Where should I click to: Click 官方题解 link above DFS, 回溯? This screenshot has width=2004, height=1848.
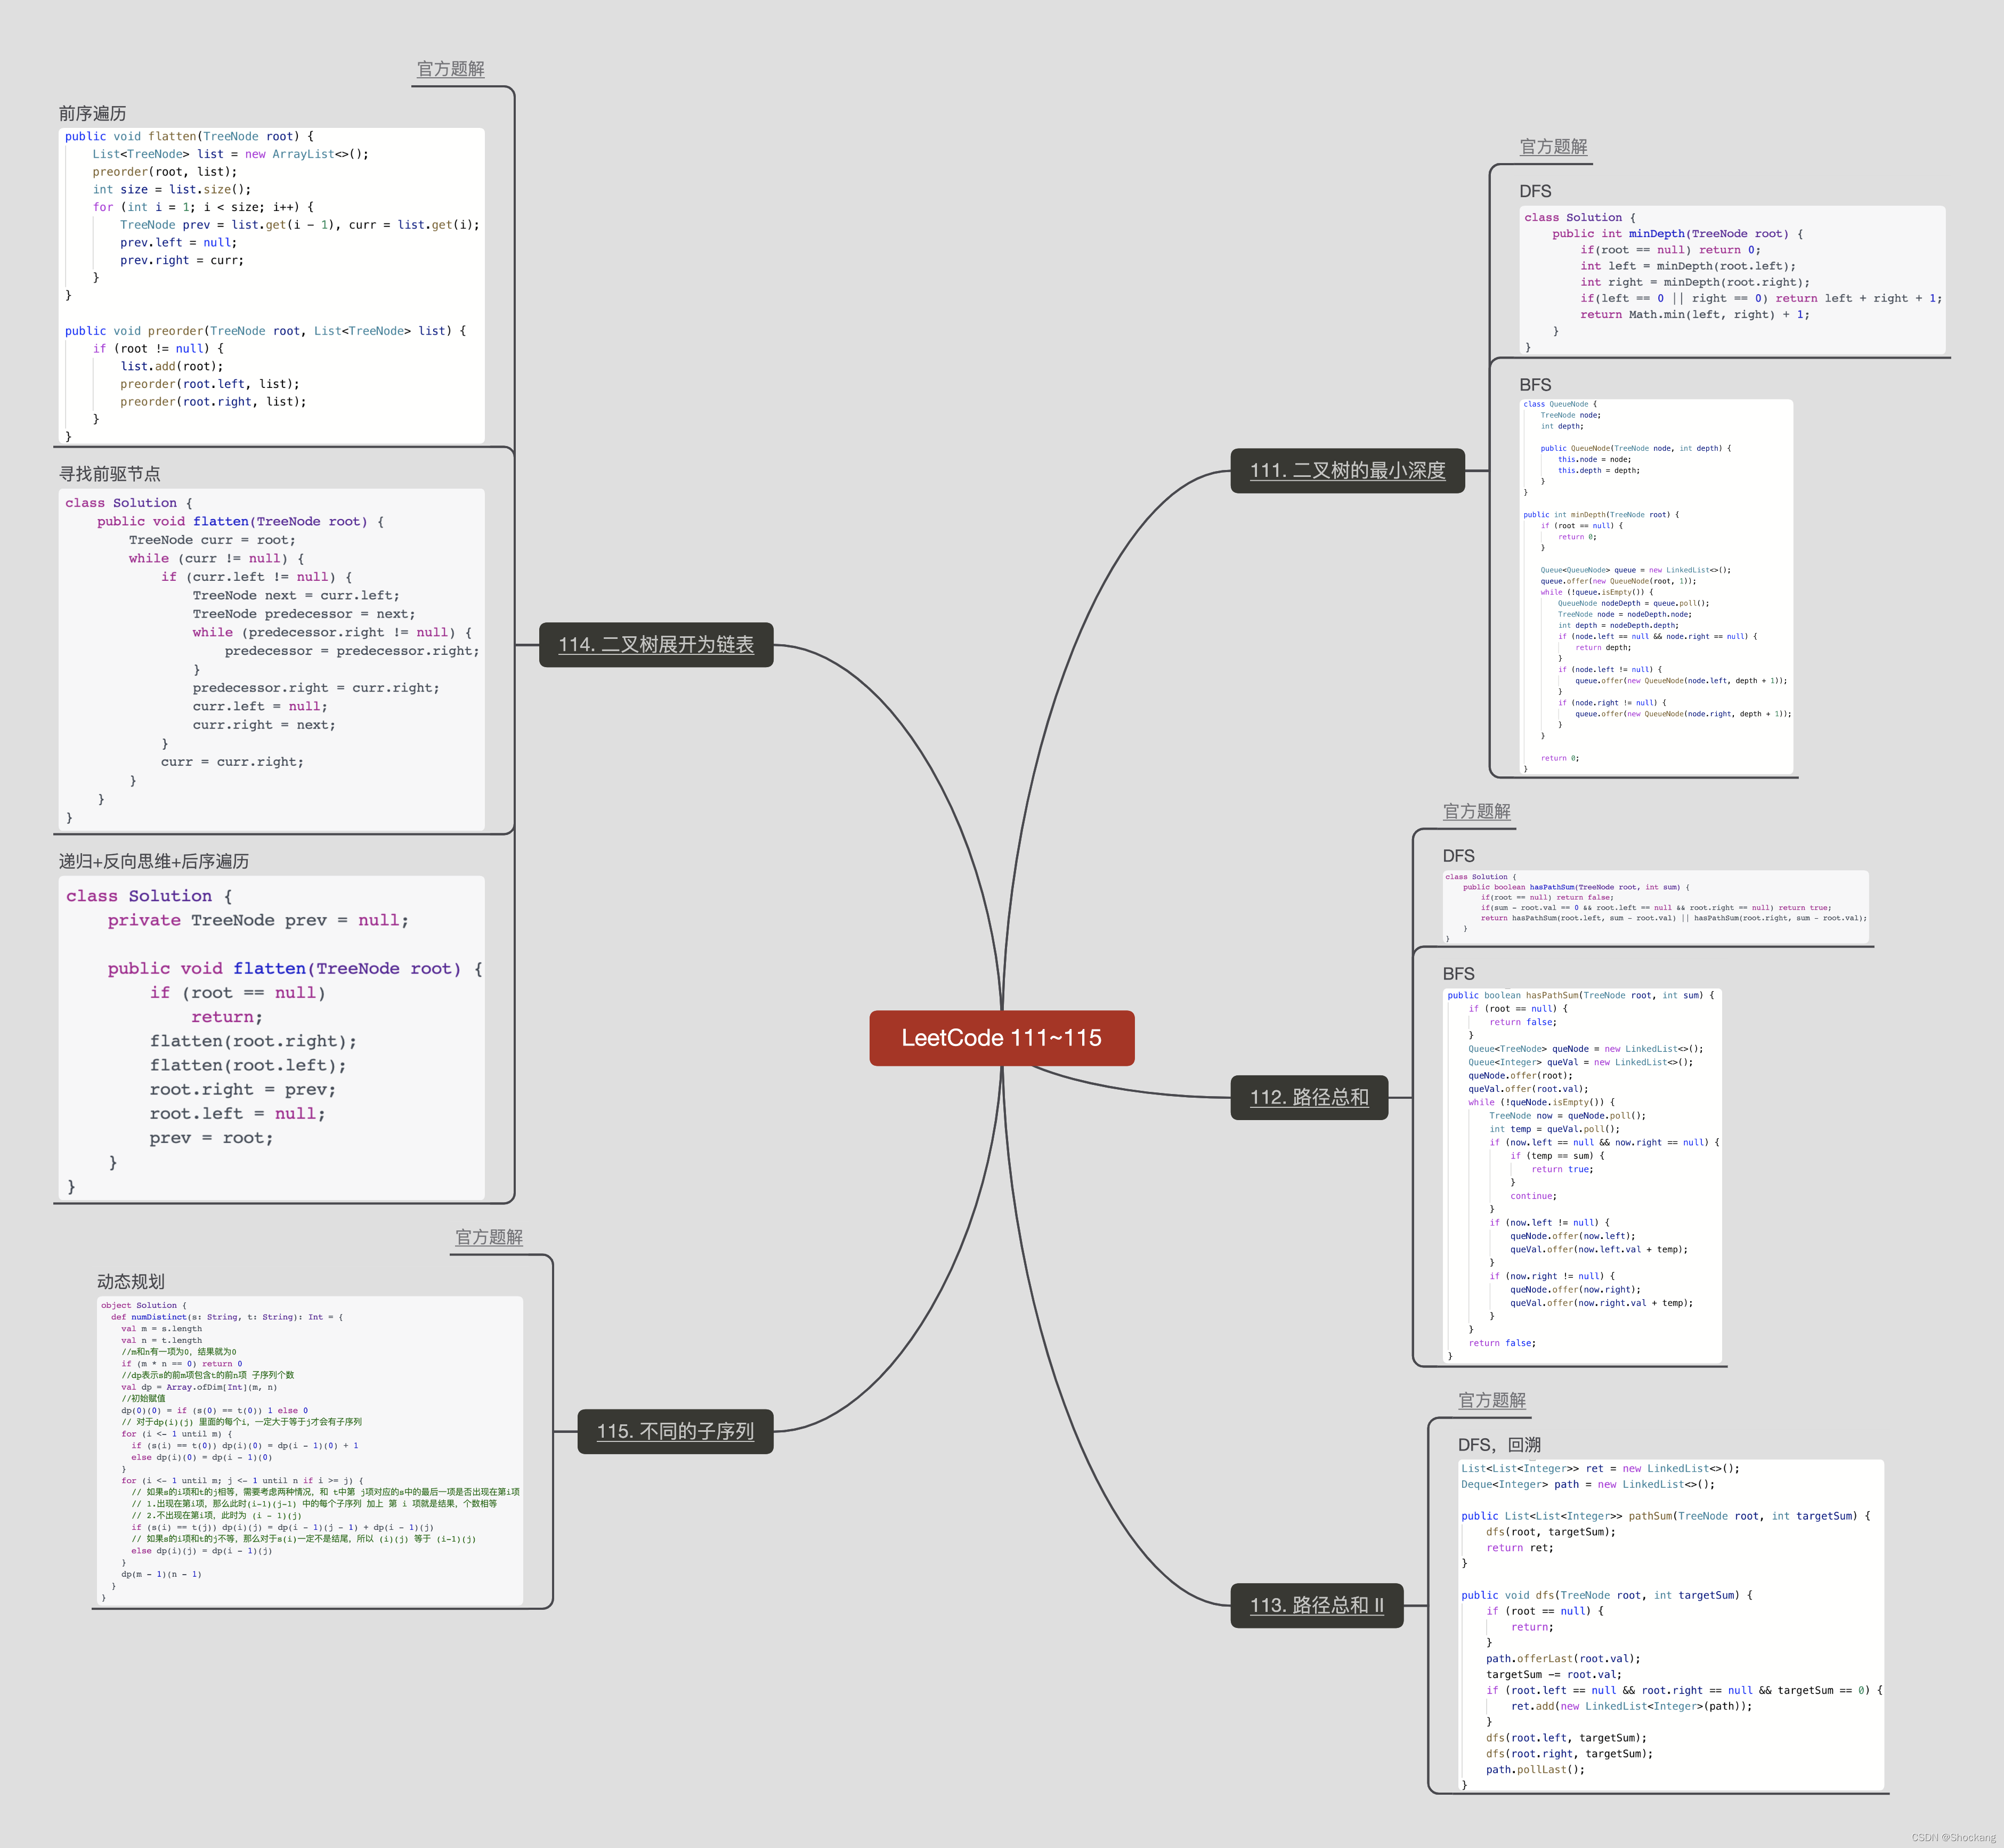point(1491,1400)
